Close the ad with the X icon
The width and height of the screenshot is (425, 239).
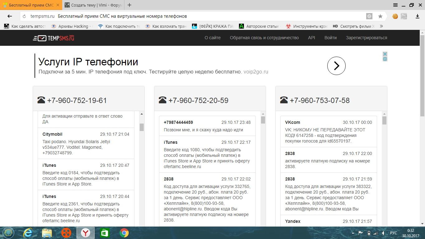tap(385, 54)
